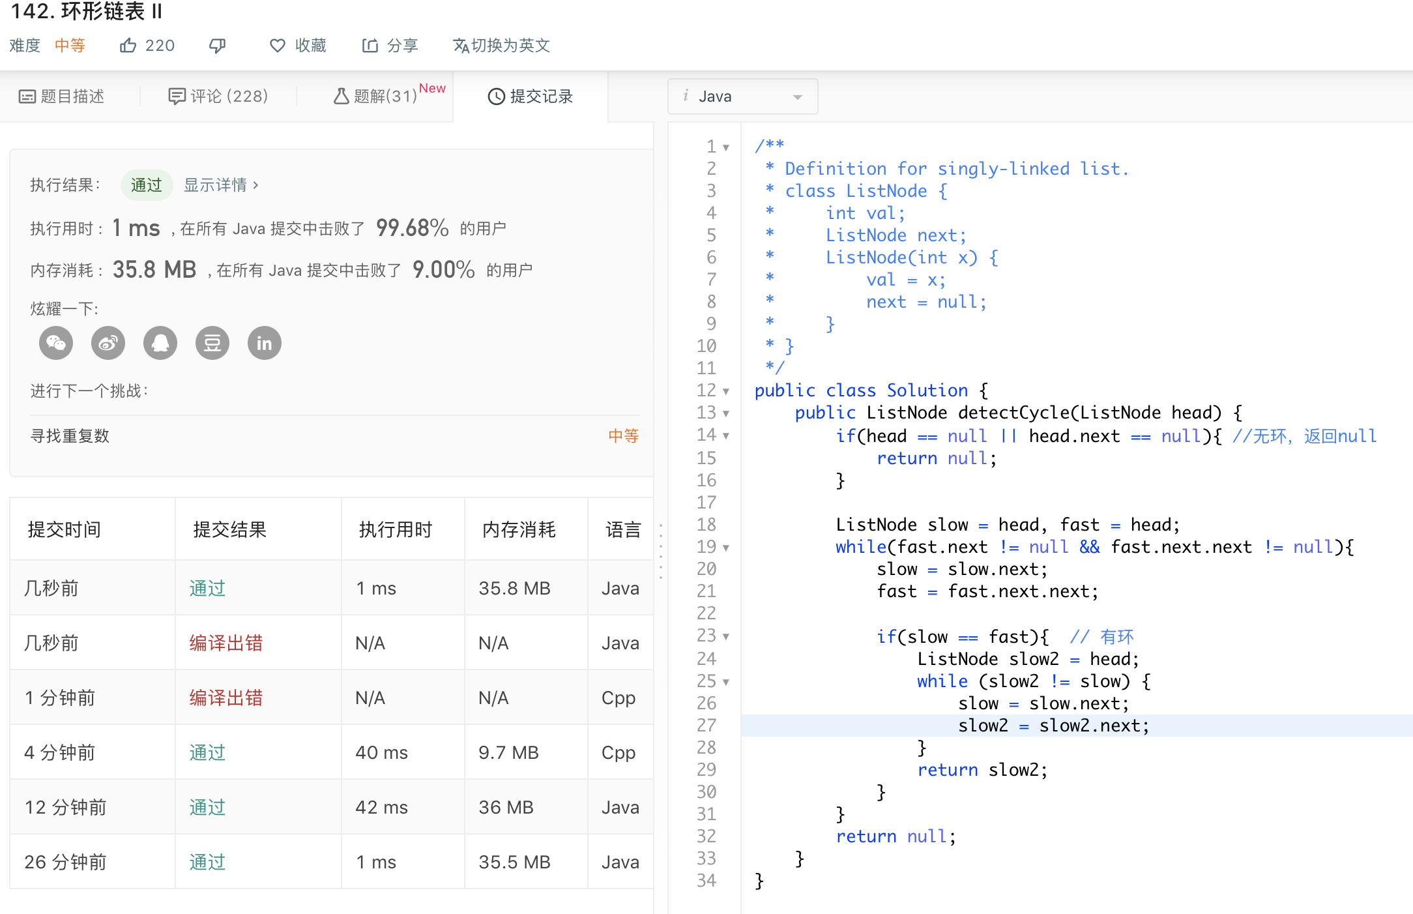Click the heart 收藏 favorite icon
Viewport: 1413px width, 914px height.
tap(278, 45)
